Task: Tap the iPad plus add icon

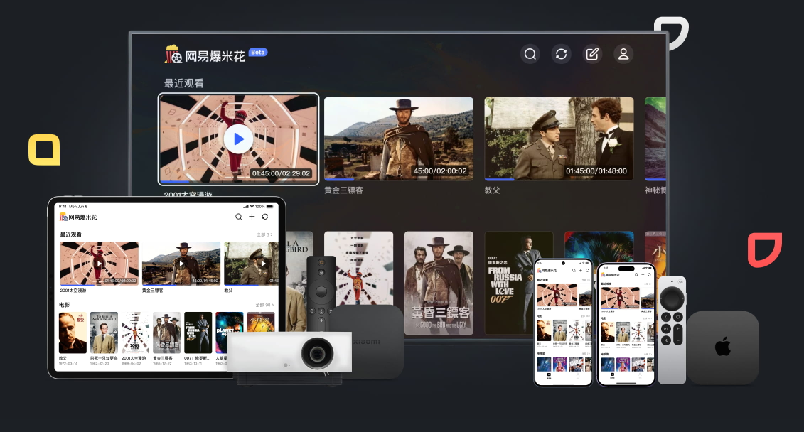Action: click(x=252, y=217)
